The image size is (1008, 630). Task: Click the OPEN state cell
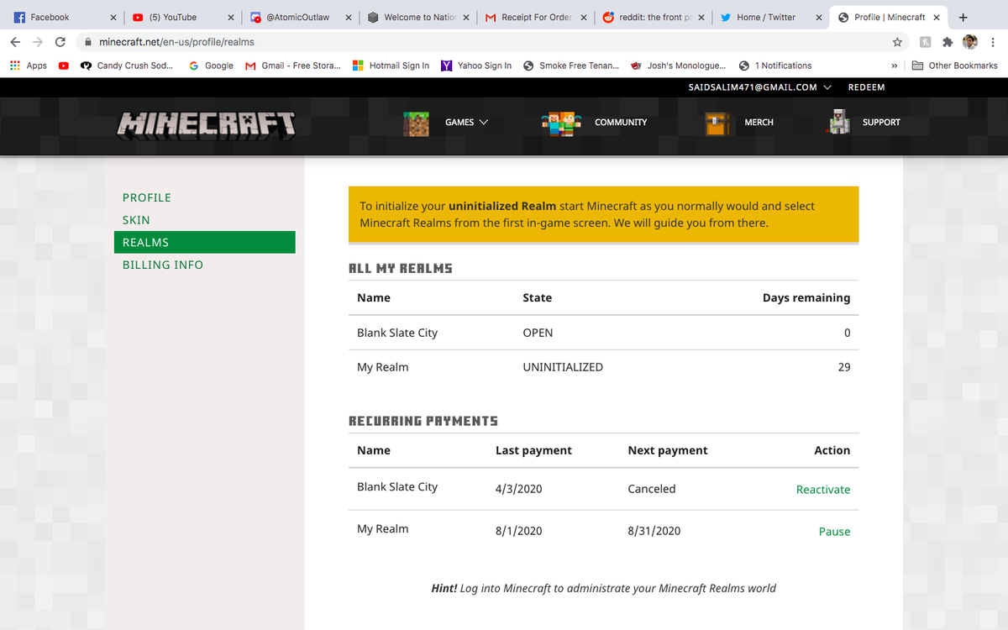(538, 333)
